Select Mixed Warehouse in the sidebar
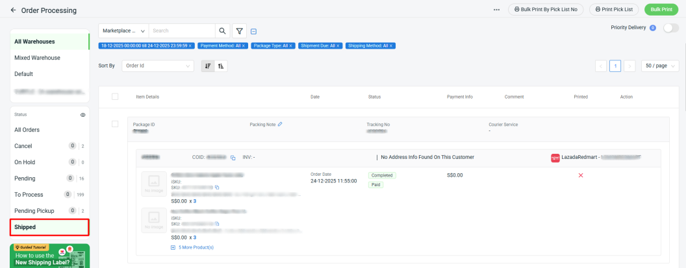 coord(37,58)
